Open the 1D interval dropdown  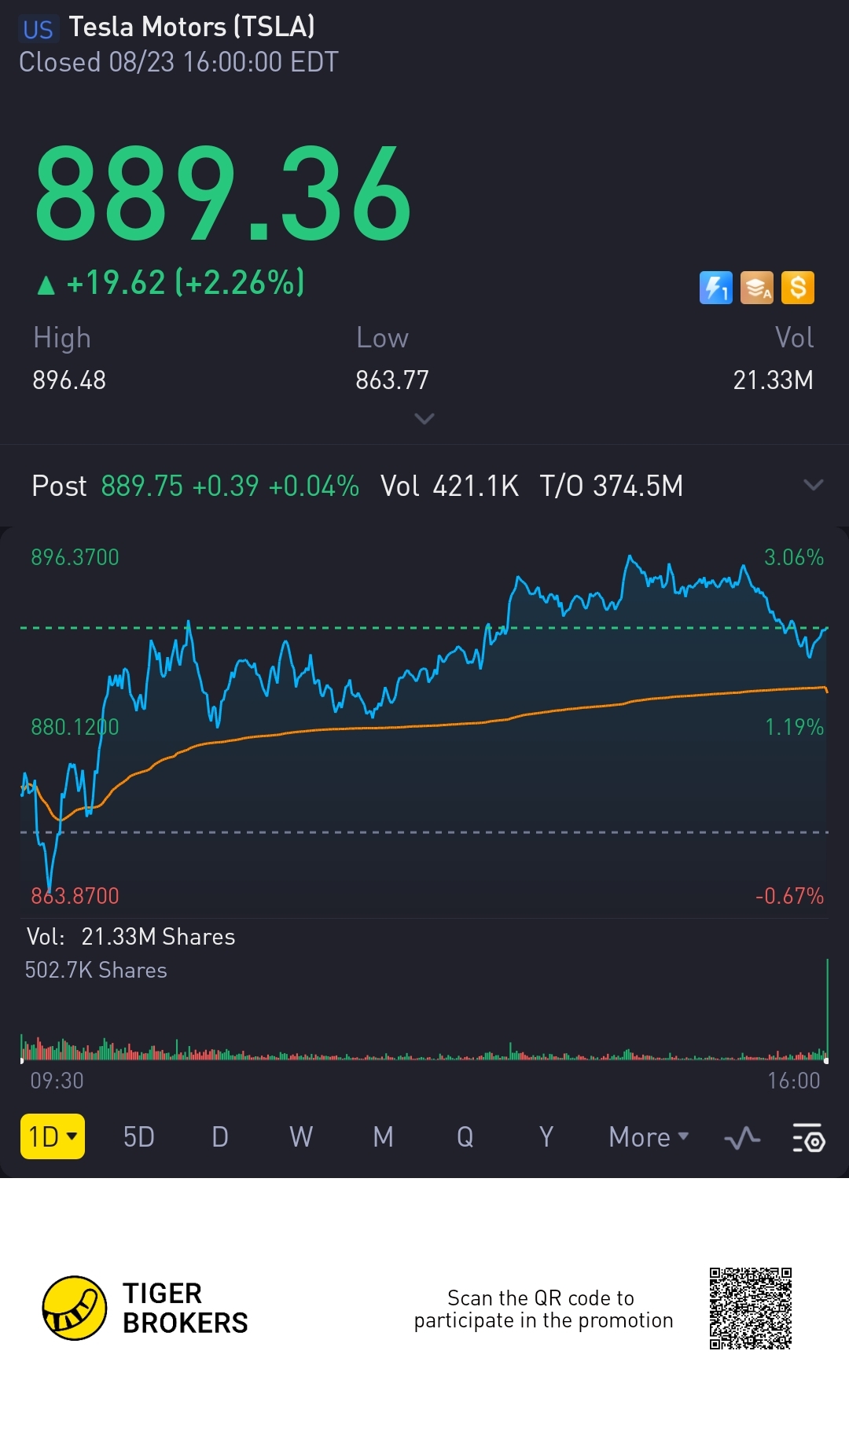pyautogui.click(x=52, y=1136)
